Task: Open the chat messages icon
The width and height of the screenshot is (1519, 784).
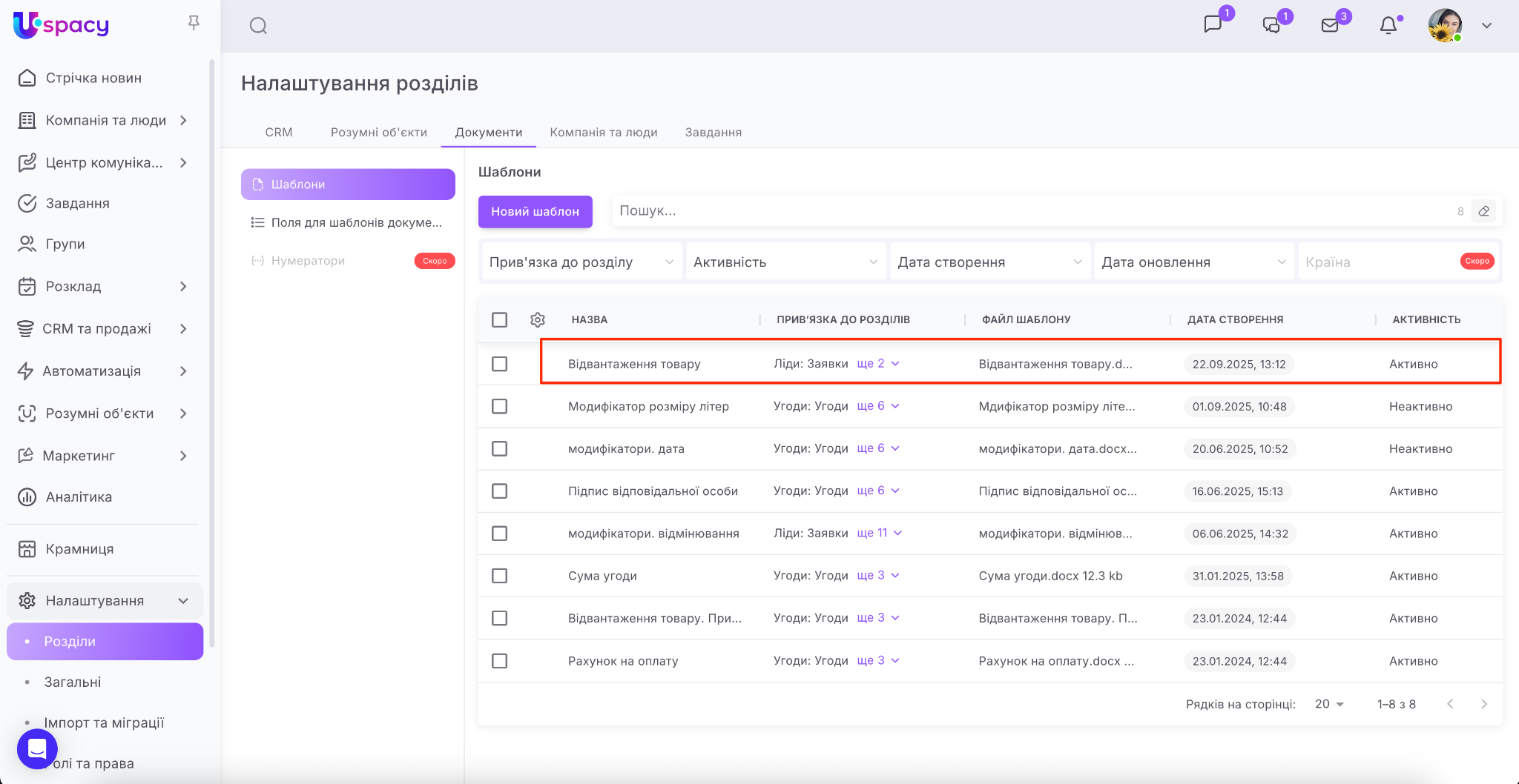Action: click(x=1213, y=24)
